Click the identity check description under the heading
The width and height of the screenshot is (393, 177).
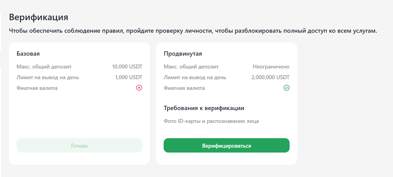coord(193,31)
